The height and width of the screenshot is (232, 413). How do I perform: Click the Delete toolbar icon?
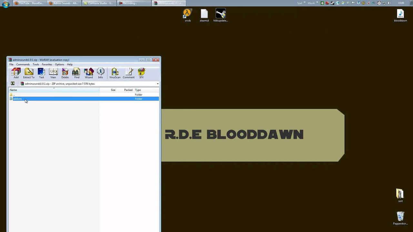[65, 73]
